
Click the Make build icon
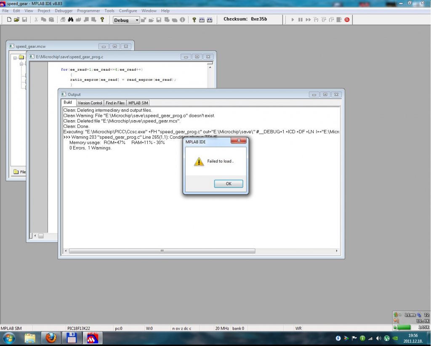202,20
